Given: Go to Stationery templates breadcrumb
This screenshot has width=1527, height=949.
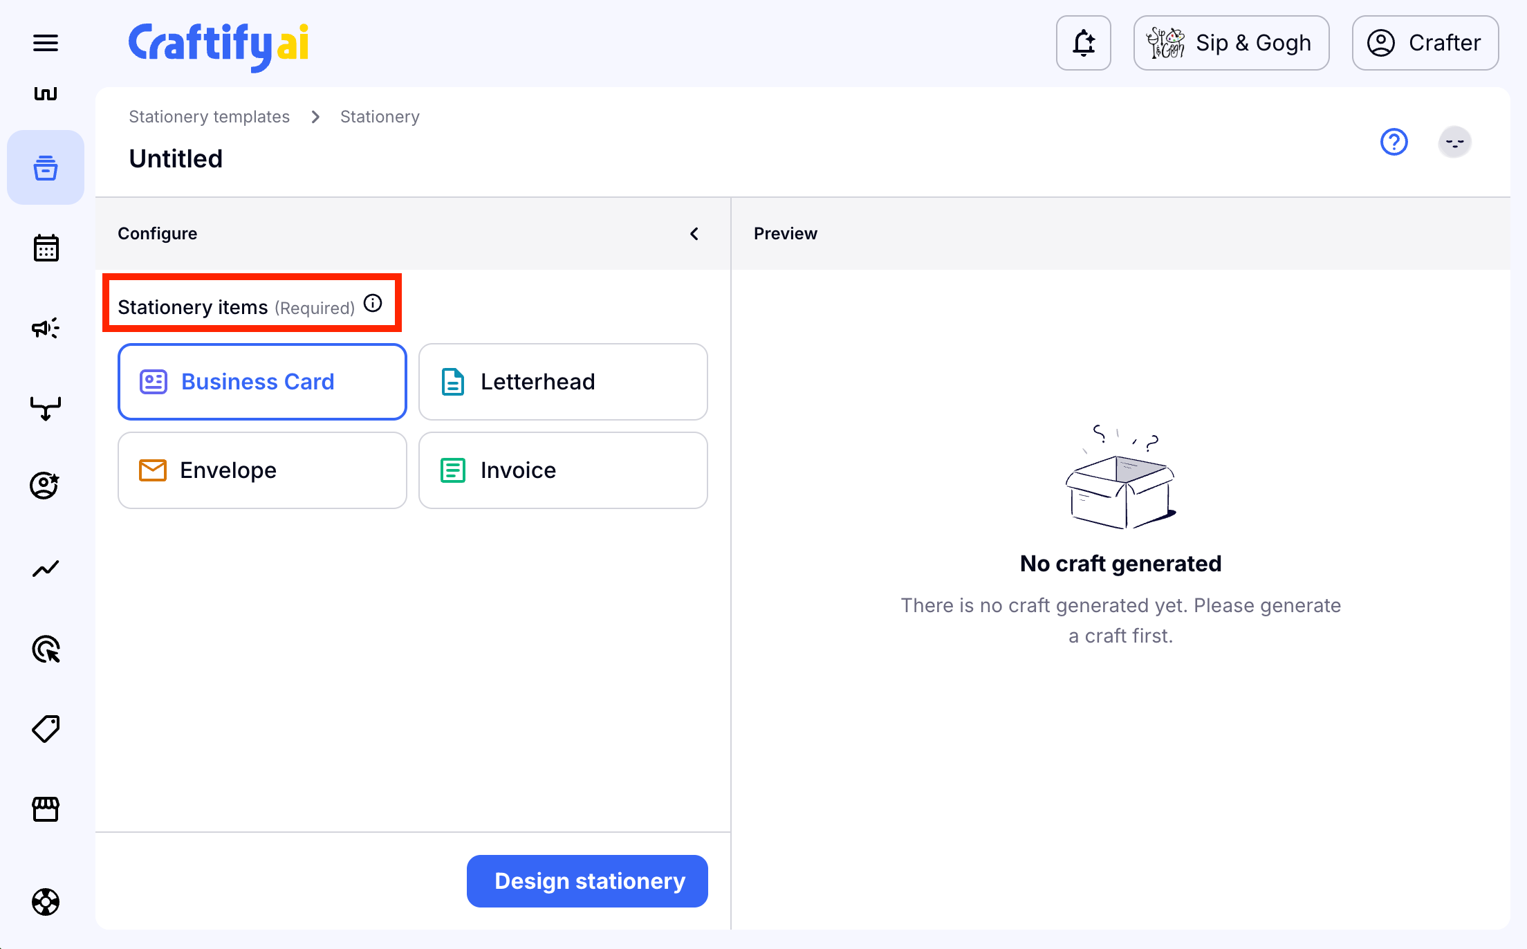Looking at the screenshot, I should click(x=209, y=117).
